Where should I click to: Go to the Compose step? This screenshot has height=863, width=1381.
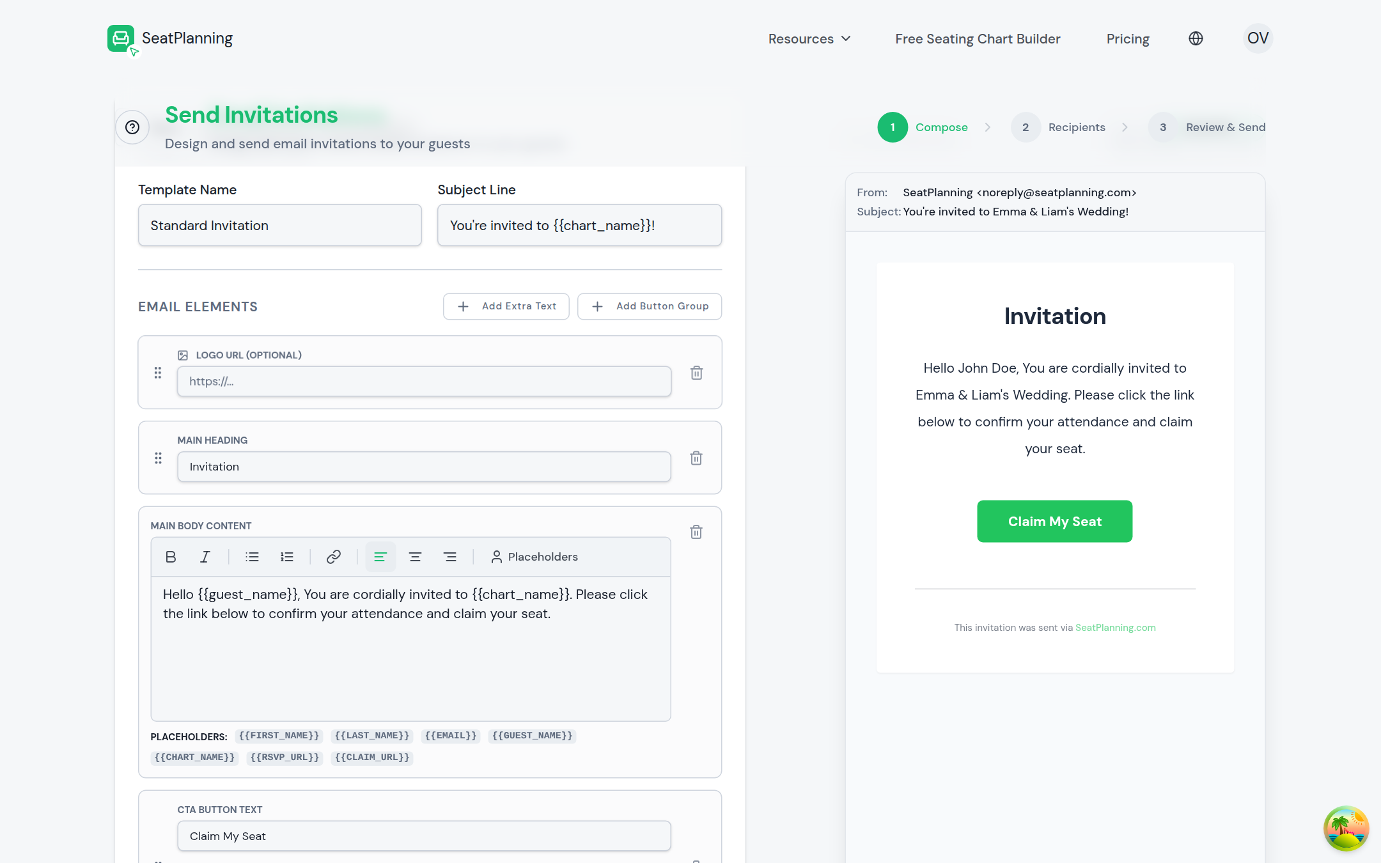[923, 127]
